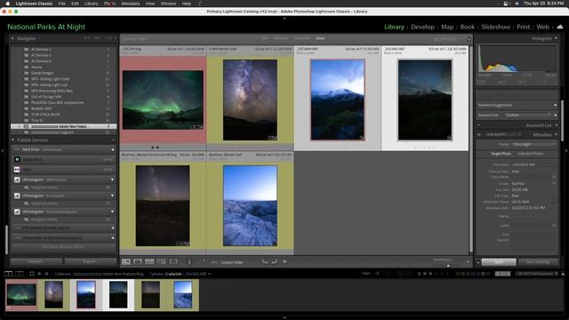
Task: Expand the Hard Drive publish service
Action: point(112,149)
